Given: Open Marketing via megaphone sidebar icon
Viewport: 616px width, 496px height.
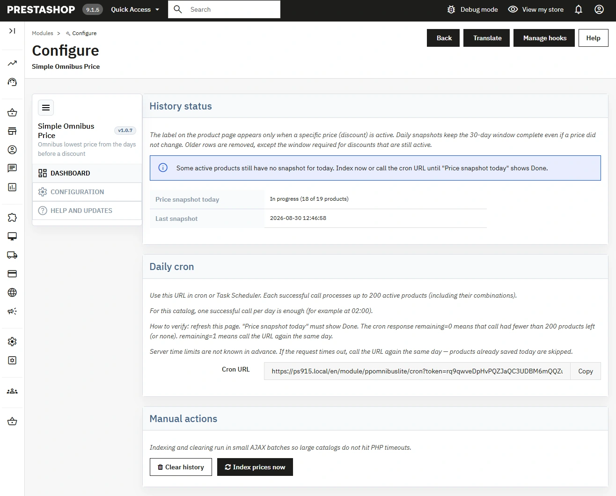Looking at the screenshot, I should click(x=12, y=311).
